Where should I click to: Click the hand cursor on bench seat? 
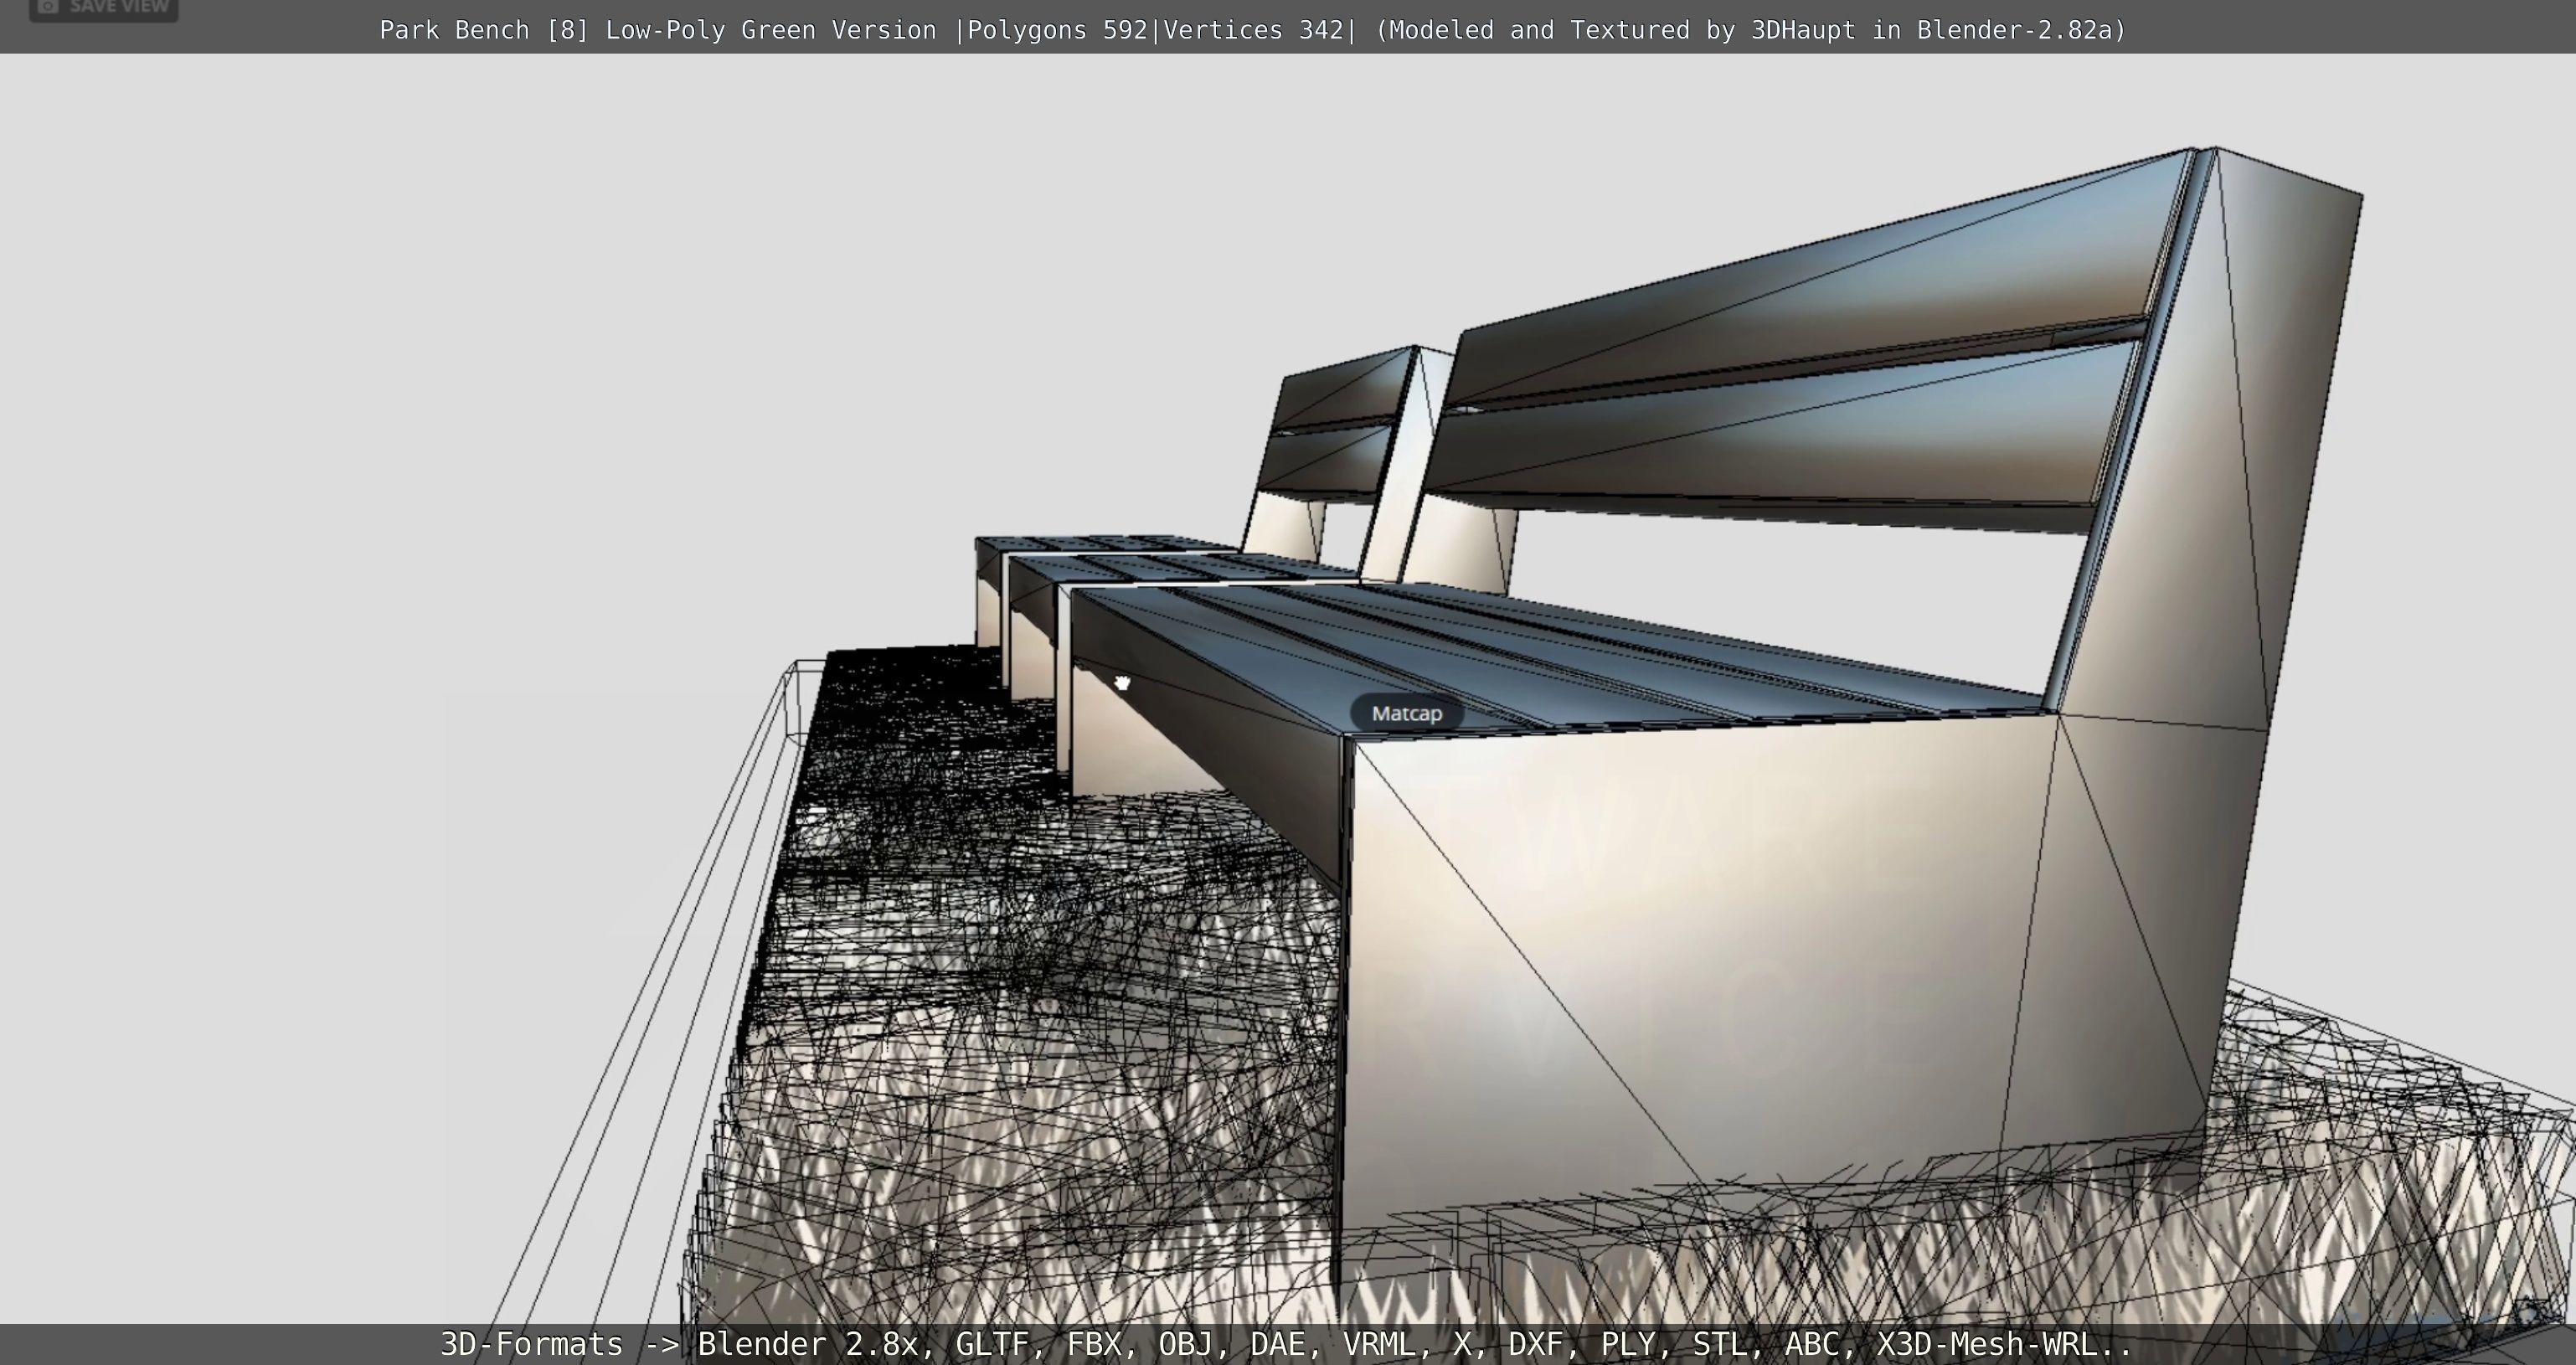[1122, 683]
